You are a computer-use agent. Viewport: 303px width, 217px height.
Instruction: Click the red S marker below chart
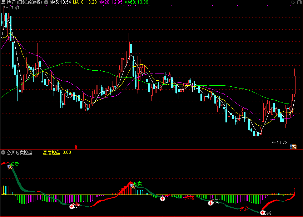(76, 146)
